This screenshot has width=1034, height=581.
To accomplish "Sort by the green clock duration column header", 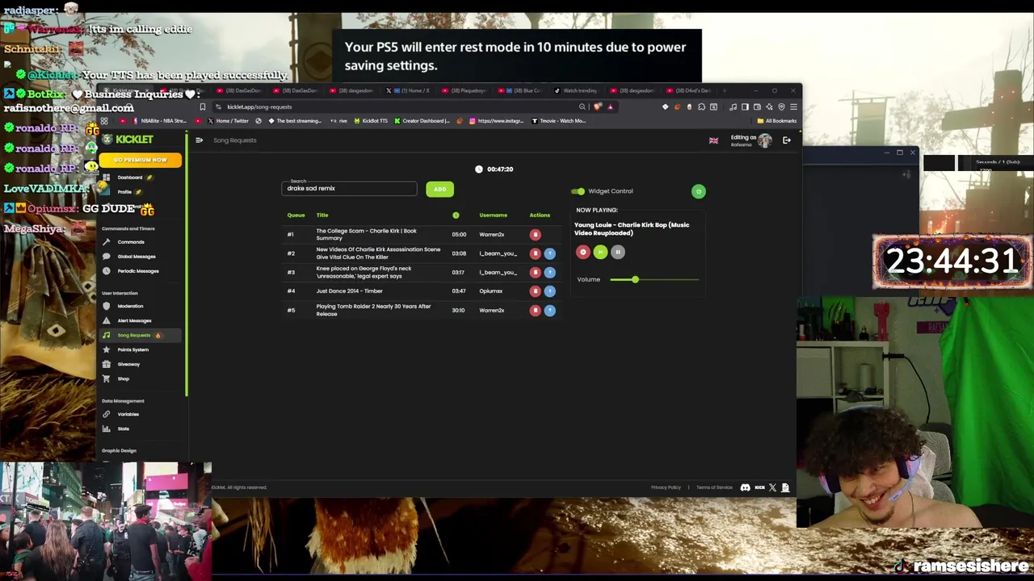I will [x=456, y=215].
